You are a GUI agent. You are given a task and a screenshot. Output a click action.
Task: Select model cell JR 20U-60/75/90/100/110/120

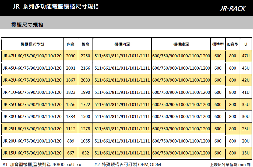pos(32,141)
